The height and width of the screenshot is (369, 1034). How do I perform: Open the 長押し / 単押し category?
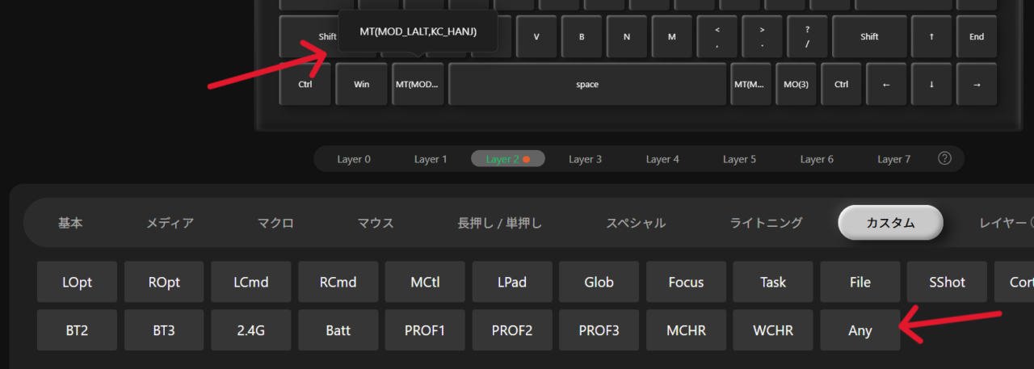click(500, 223)
